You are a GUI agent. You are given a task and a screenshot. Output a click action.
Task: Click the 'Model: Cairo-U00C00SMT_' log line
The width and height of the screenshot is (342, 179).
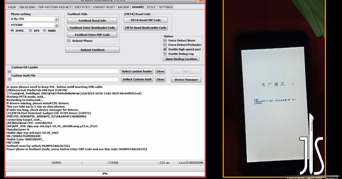tap(25, 139)
